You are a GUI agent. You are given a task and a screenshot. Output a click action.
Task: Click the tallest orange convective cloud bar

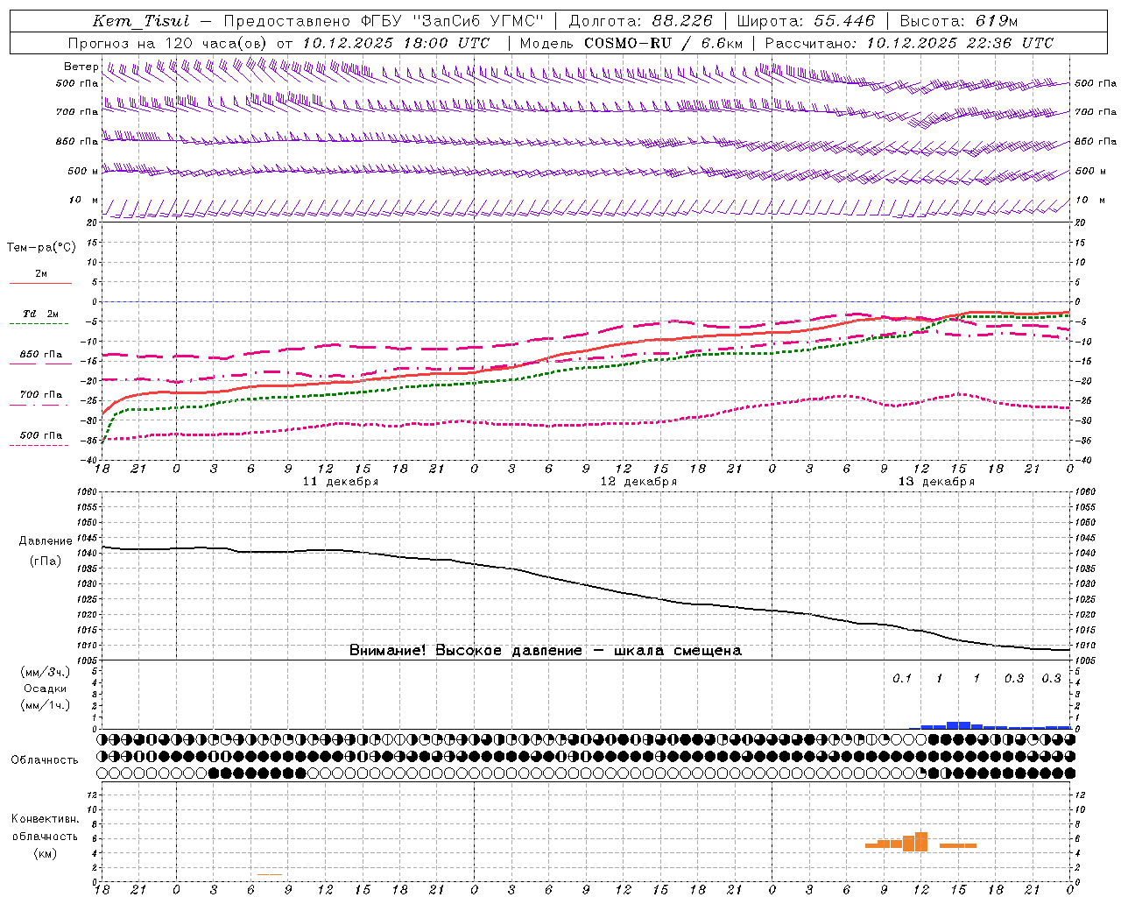(x=921, y=841)
